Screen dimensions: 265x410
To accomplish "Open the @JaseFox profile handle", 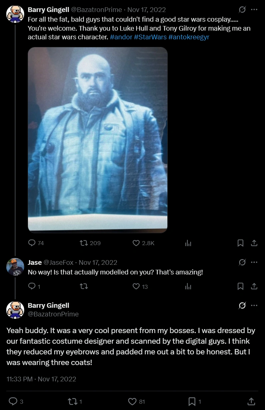I will click(59, 262).
